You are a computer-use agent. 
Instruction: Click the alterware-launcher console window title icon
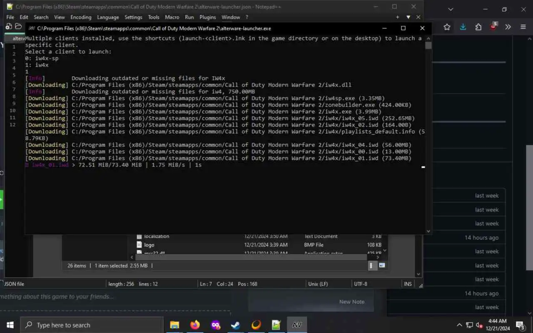click(32, 28)
